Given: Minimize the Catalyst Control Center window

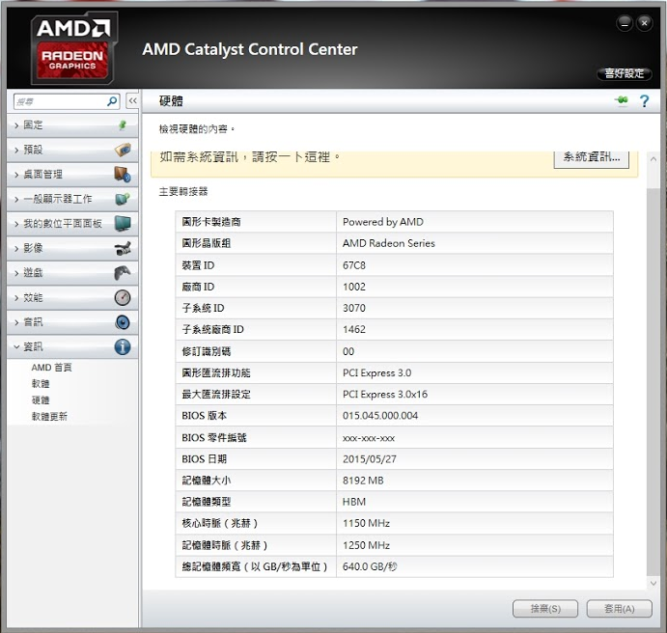Looking at the screenshot, I should coord(625,24).
